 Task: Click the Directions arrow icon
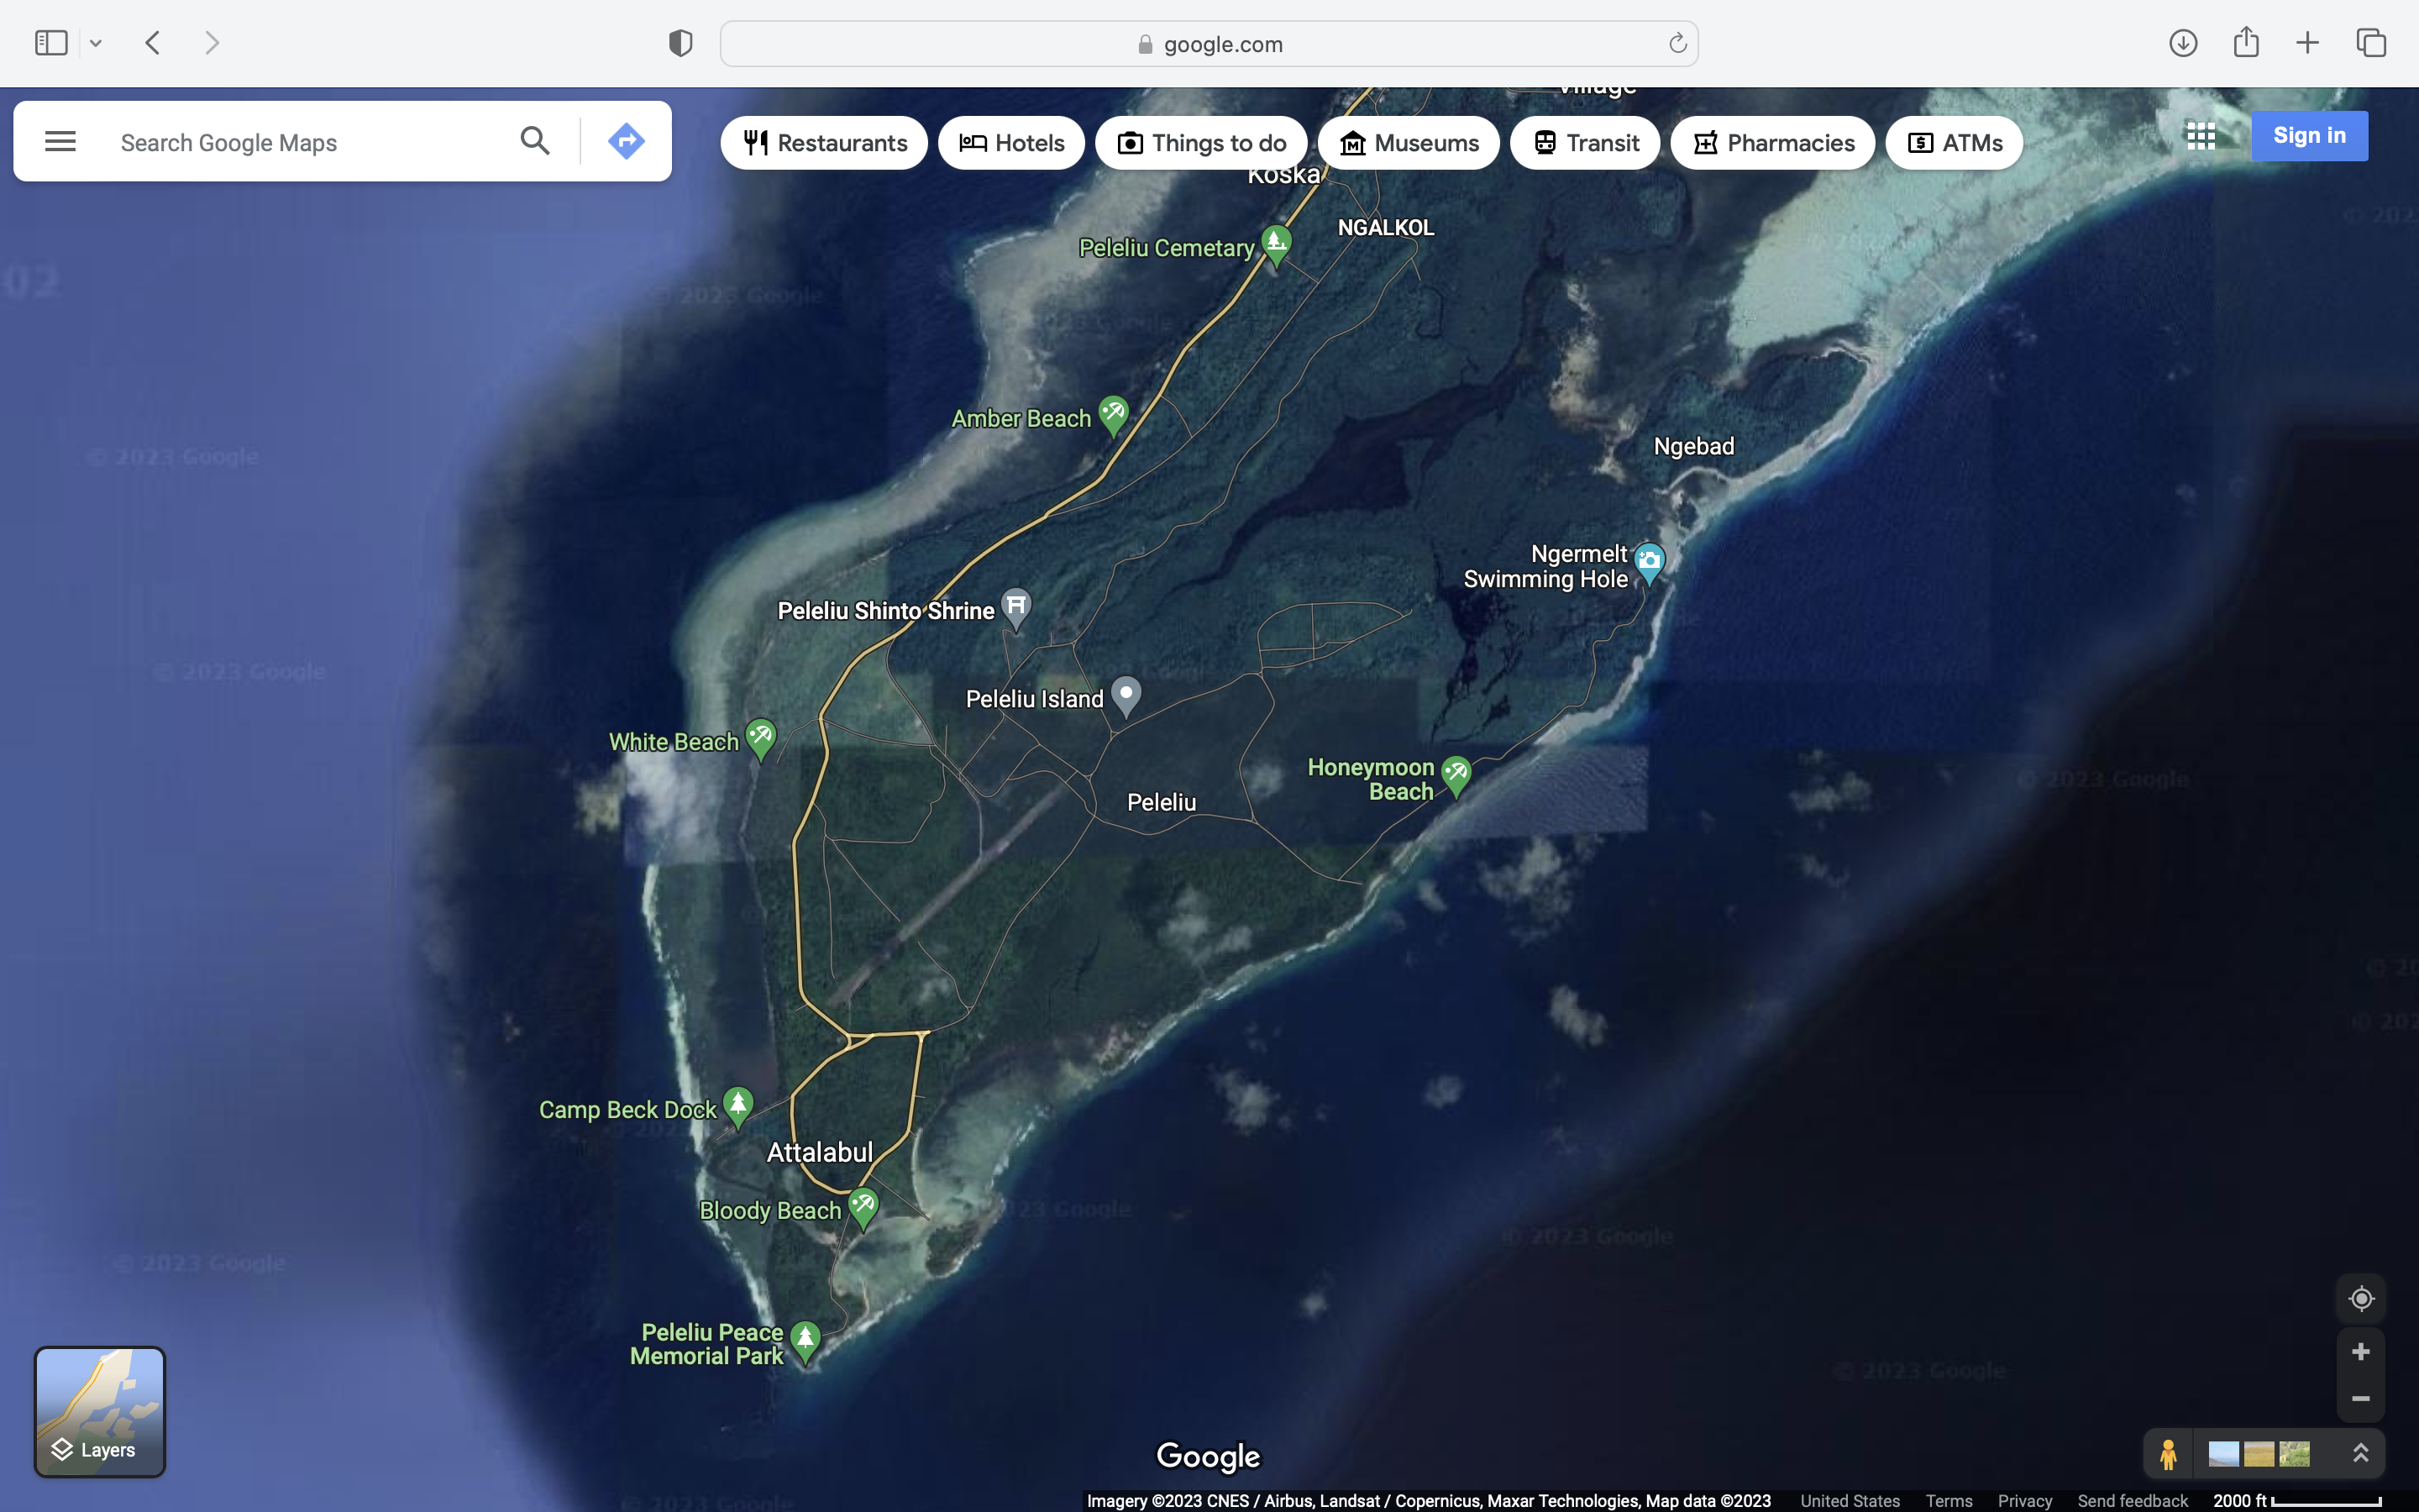point(626,141)
